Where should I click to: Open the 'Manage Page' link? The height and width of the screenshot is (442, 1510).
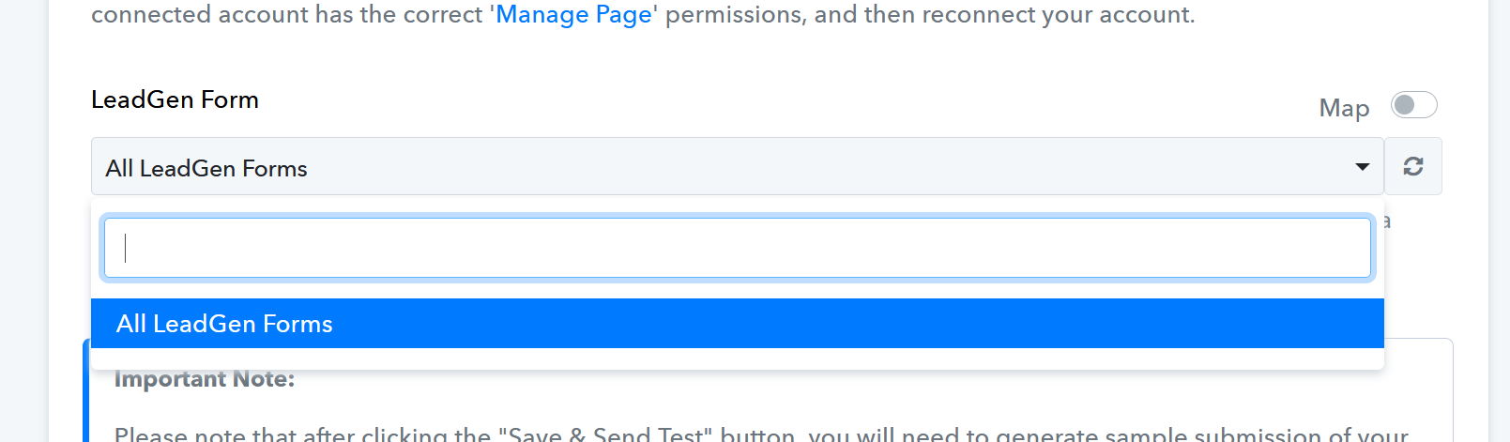pos(573,15)
